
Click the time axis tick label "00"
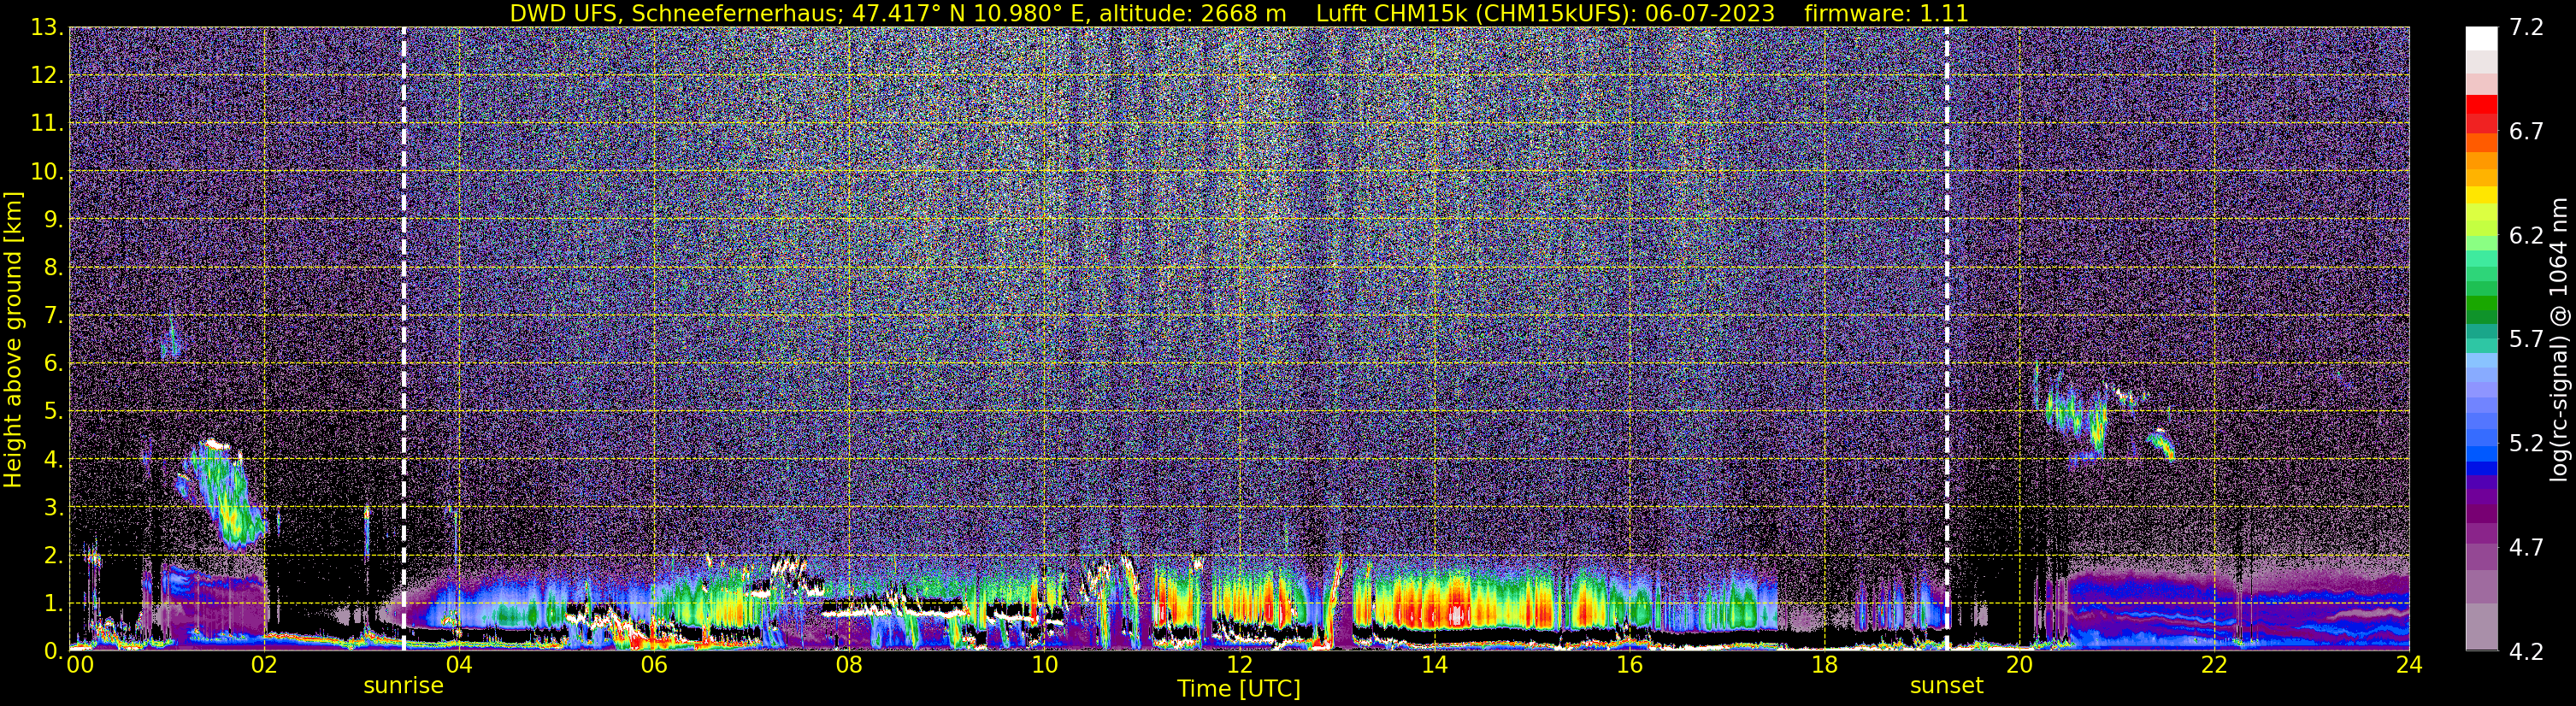pos(80,665)
